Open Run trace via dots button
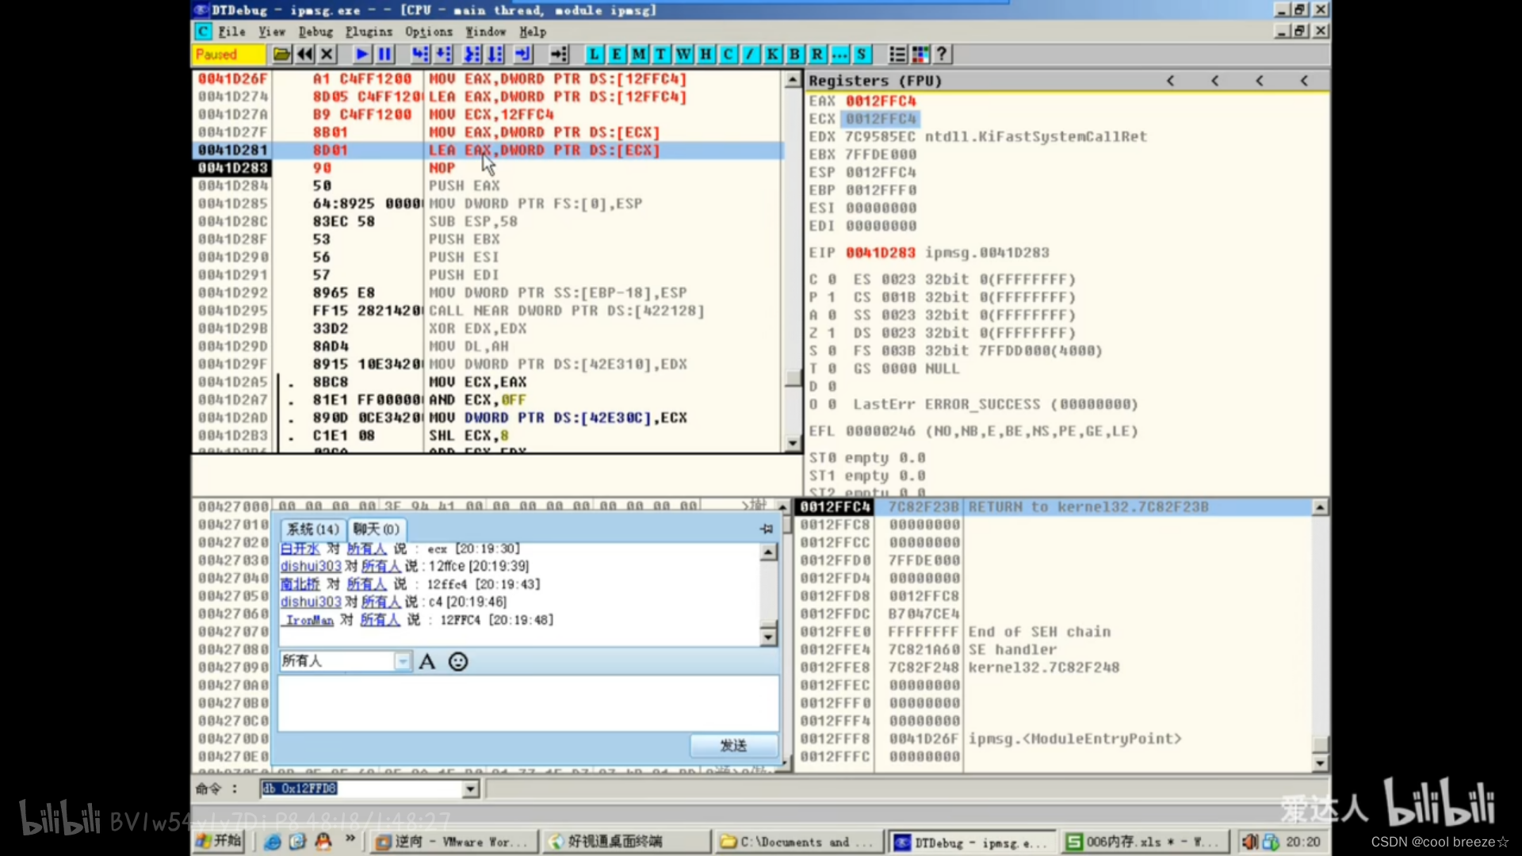The height and width of the screenshot is (856, 1522). click(x=839, y=55)
